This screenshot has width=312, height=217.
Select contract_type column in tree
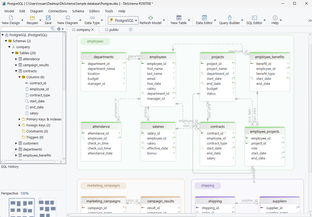40,95
